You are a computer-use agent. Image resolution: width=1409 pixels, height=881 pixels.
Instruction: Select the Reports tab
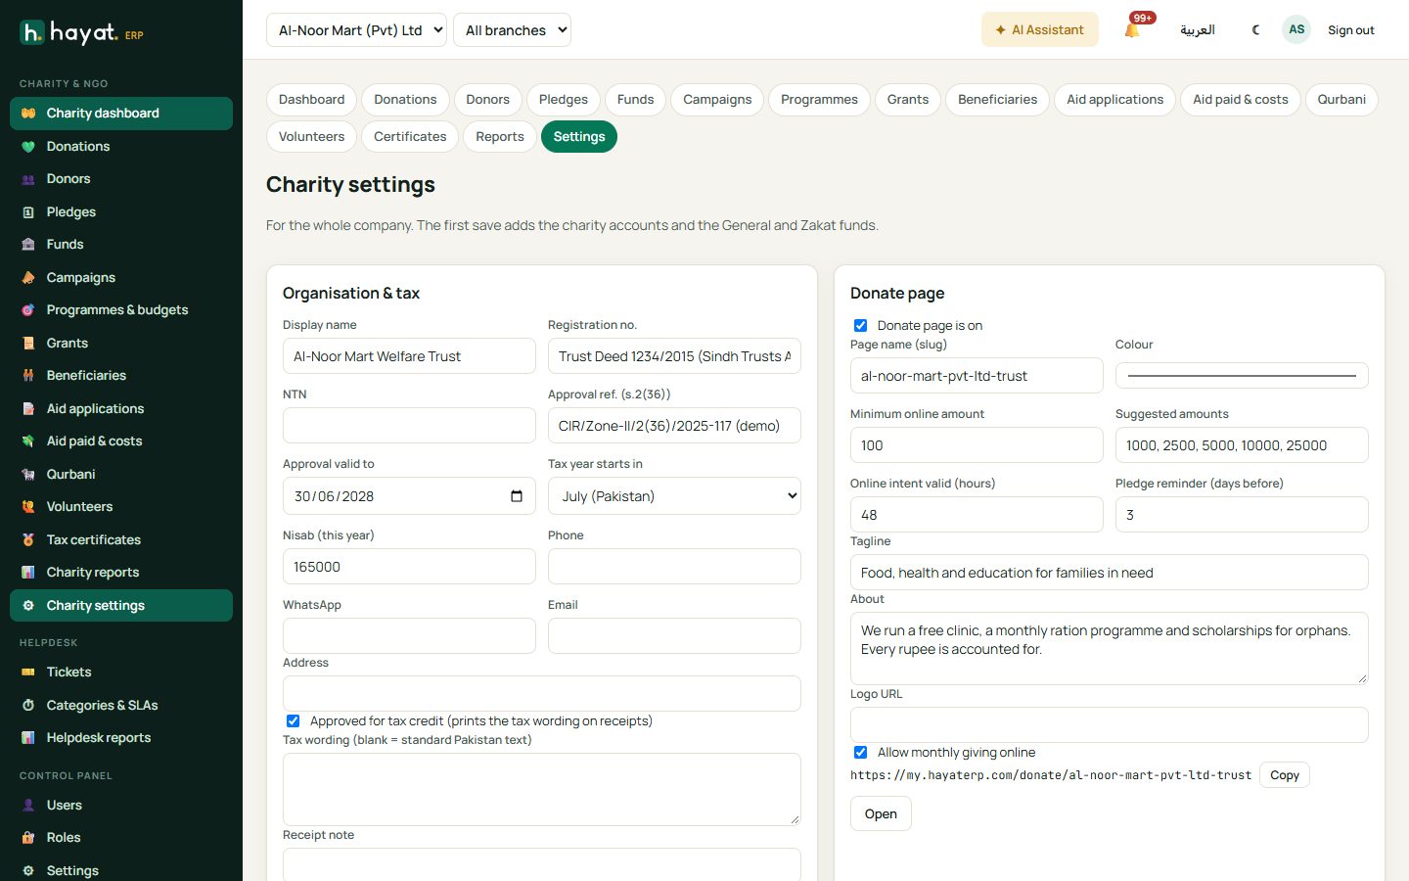pyautogui.click(x=500, y=137)
